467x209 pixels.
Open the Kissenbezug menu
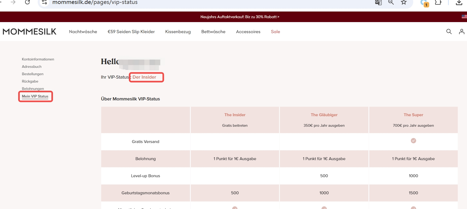pyautogui.click(x=178, y=32)
